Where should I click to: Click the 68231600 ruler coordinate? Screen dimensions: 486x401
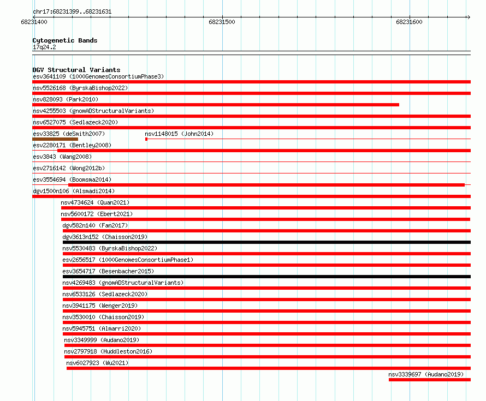409,22
